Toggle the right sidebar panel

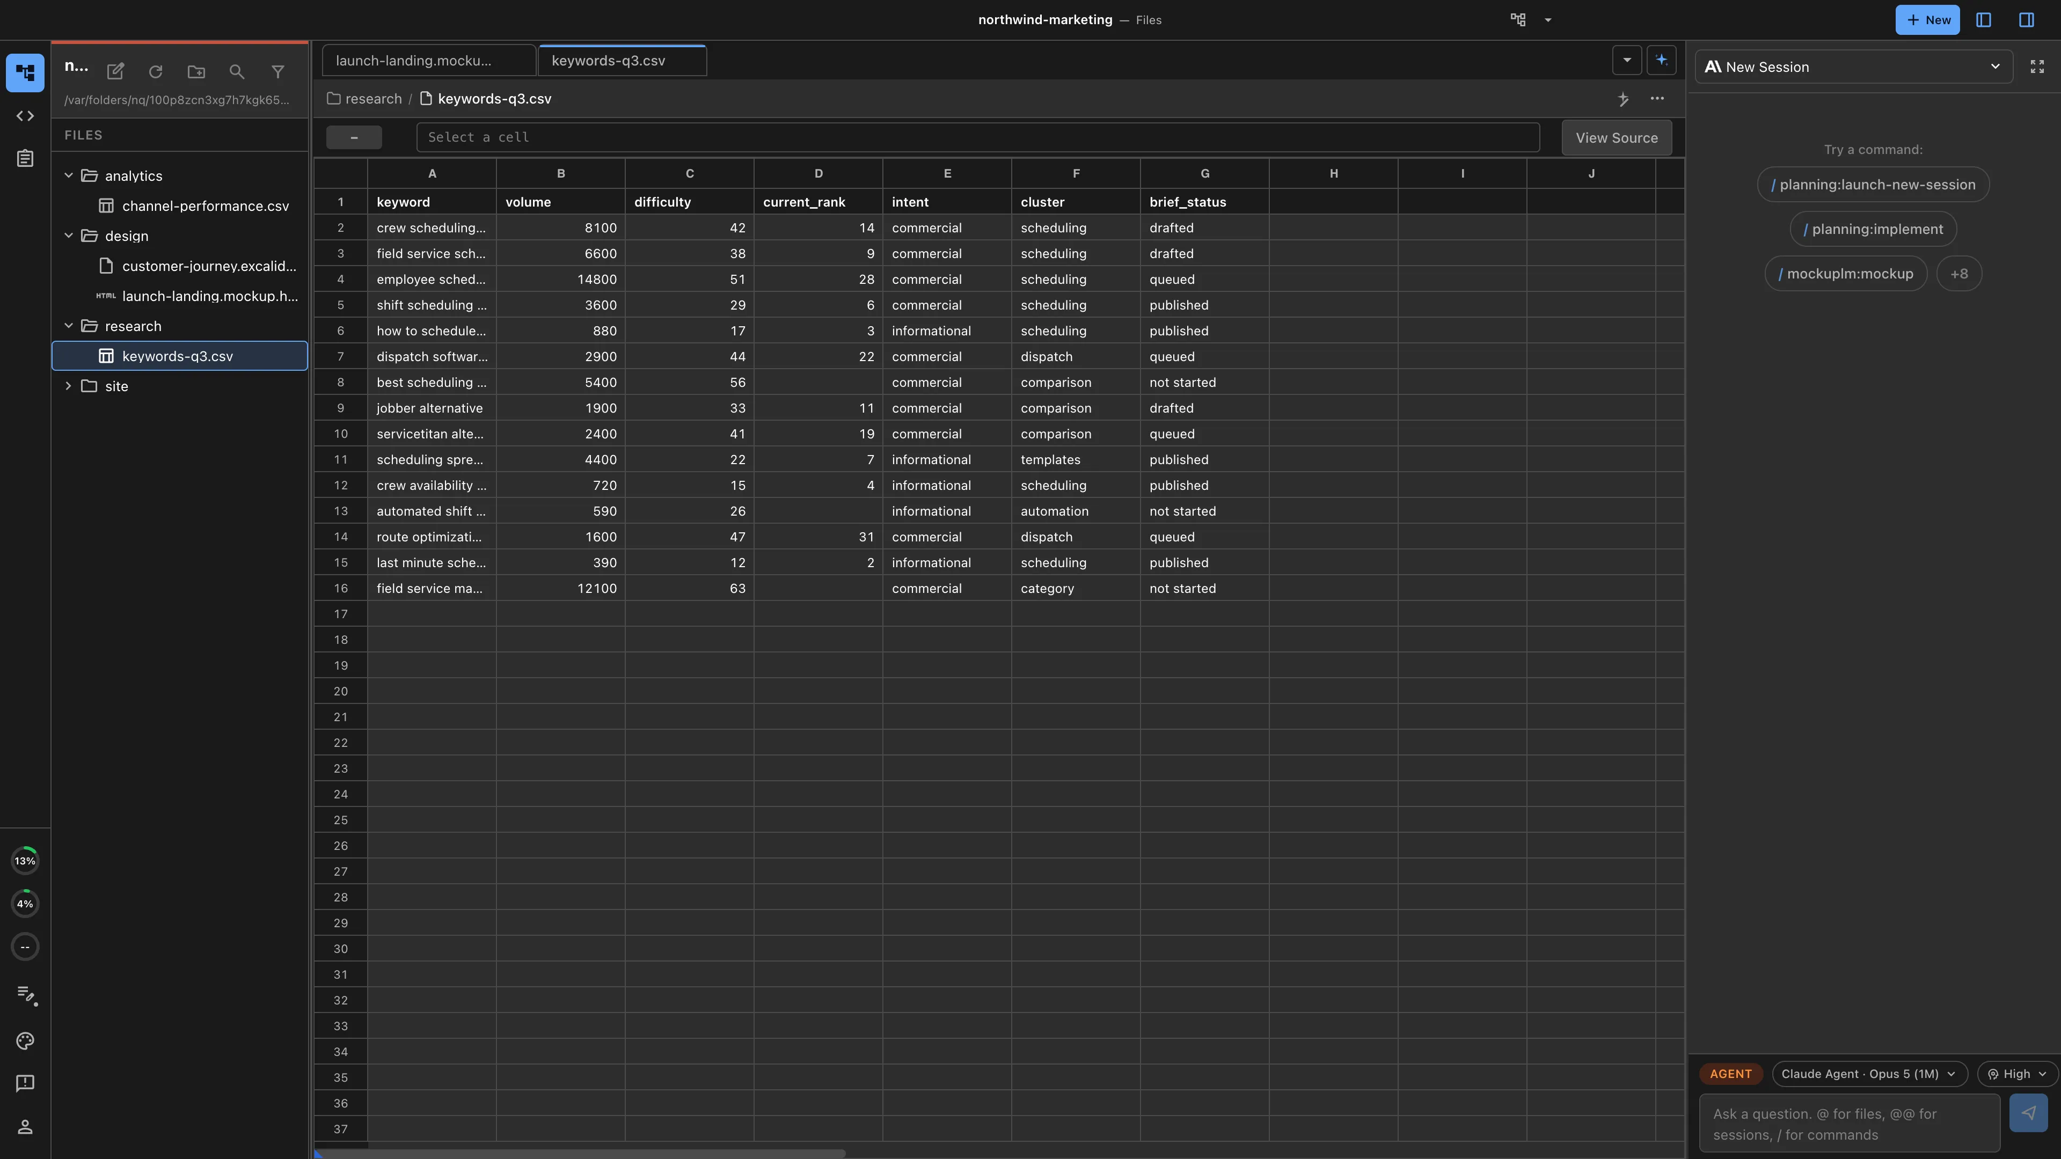point(2027,20)
